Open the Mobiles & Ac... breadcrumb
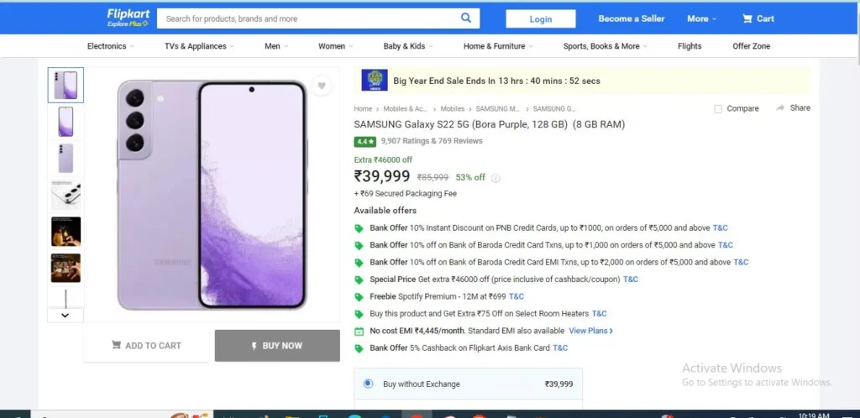 [406, 109]
